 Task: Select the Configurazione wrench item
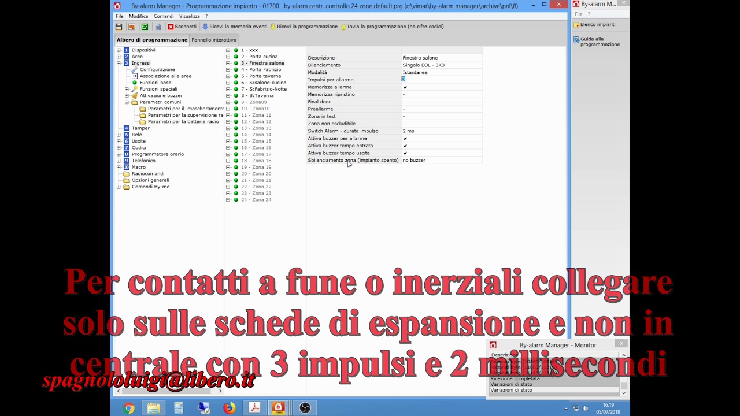157,69
